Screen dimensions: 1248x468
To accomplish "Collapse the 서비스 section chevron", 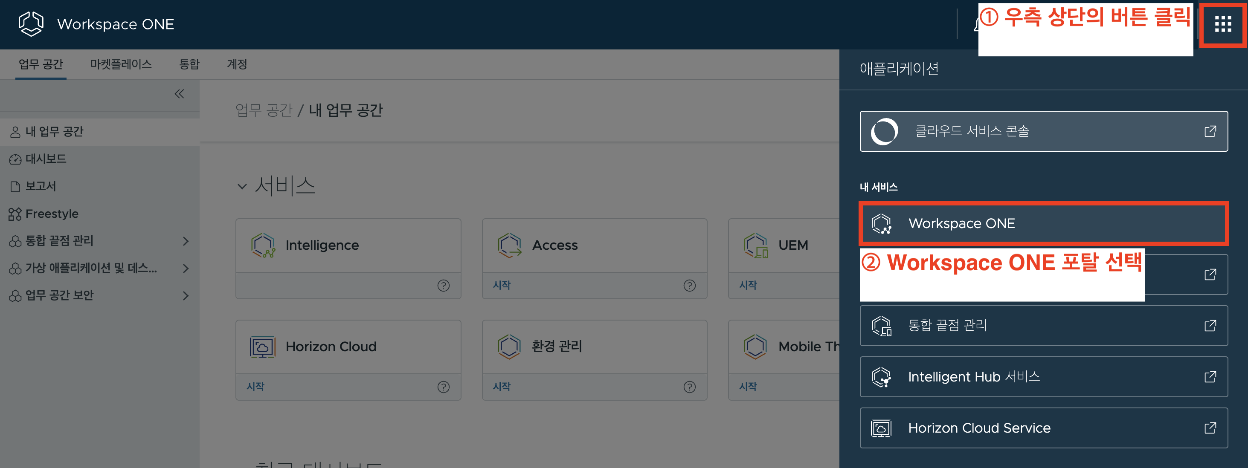I will pos(242,186).
